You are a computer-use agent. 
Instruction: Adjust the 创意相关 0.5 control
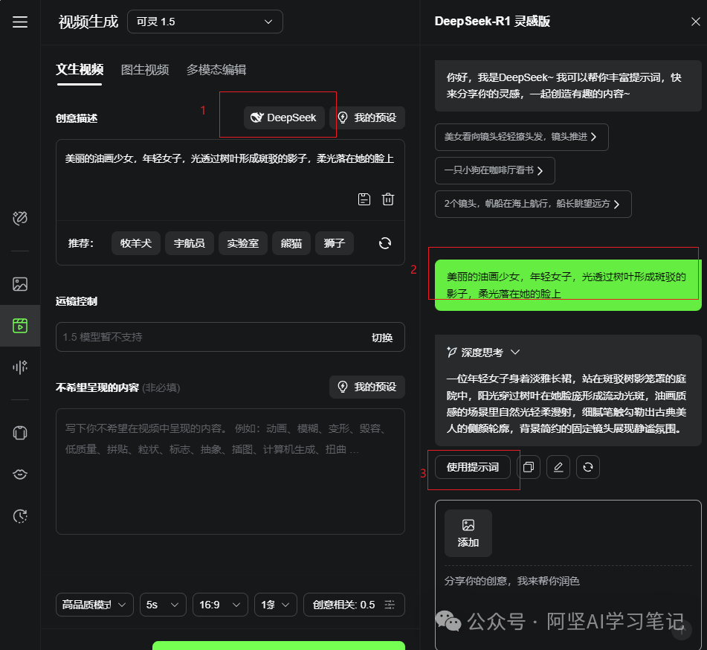[x=354, y=605]
